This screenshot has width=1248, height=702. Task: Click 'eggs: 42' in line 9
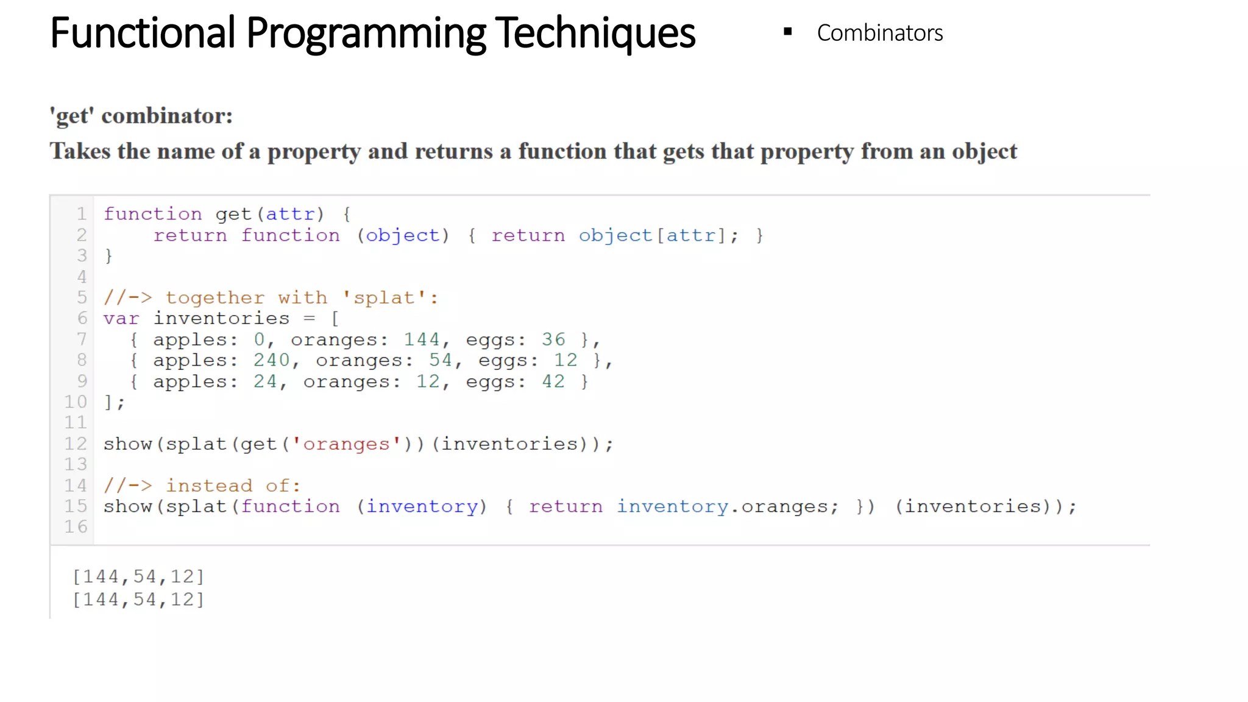[515, 381]
